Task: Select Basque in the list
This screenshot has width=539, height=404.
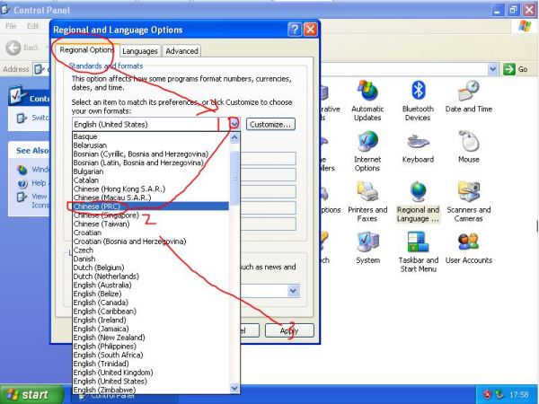Action: click(151, 136)
